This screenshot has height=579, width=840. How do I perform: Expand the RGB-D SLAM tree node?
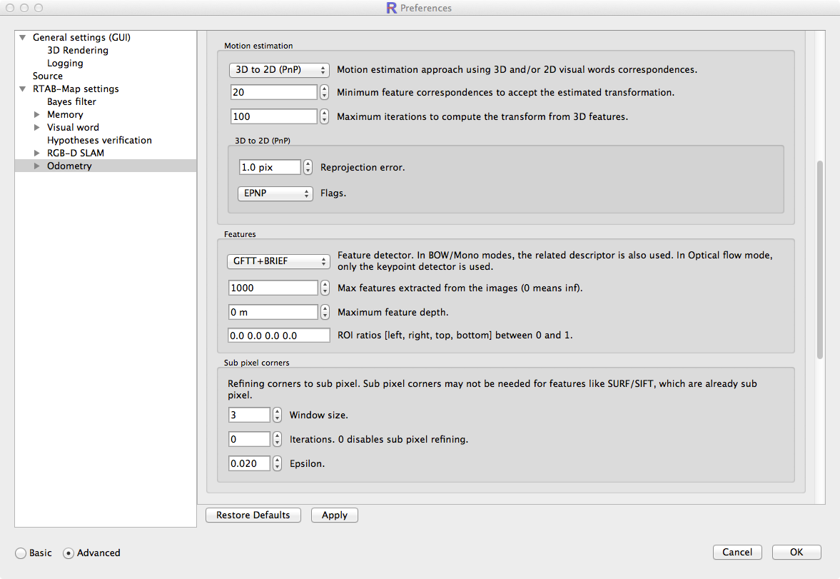[x=37, y=153]
